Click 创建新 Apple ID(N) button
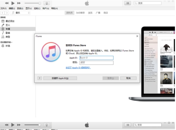Image resolution: width=176 pixels, height=130 pixels. pyautogui.click(x=60, y=78)
